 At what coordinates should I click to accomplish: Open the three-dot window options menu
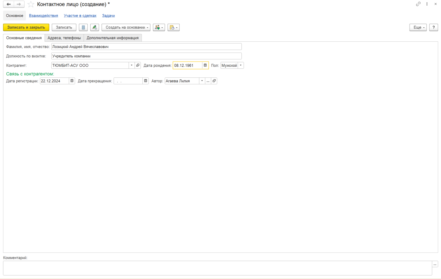pyautogui.click(x=427, y=4)
